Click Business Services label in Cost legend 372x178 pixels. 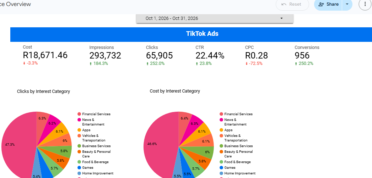click(x=238, y=146)
